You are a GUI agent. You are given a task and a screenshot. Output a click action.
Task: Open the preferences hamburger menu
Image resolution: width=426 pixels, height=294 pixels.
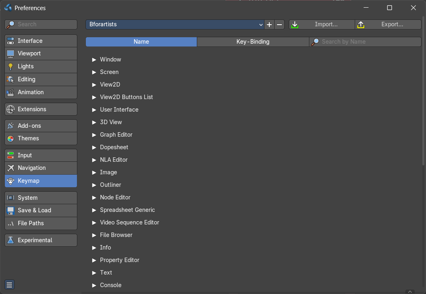point(9,285)
